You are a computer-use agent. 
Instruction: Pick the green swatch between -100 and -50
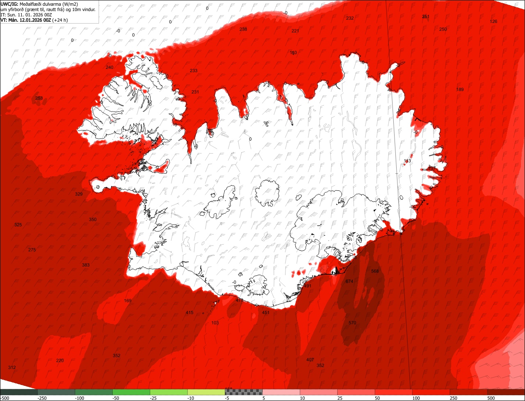click(94, 392)
